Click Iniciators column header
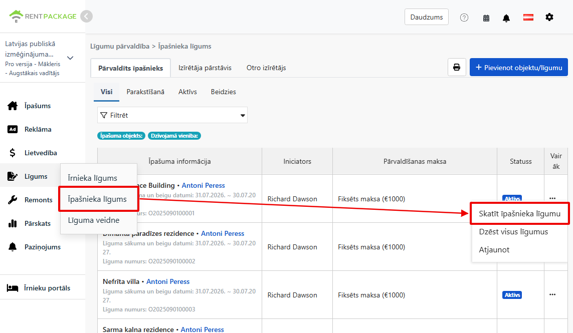 (x=297, y=161)
